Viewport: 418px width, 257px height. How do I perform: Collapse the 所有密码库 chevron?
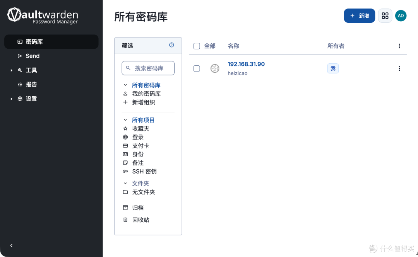click(x=125, y=85)
